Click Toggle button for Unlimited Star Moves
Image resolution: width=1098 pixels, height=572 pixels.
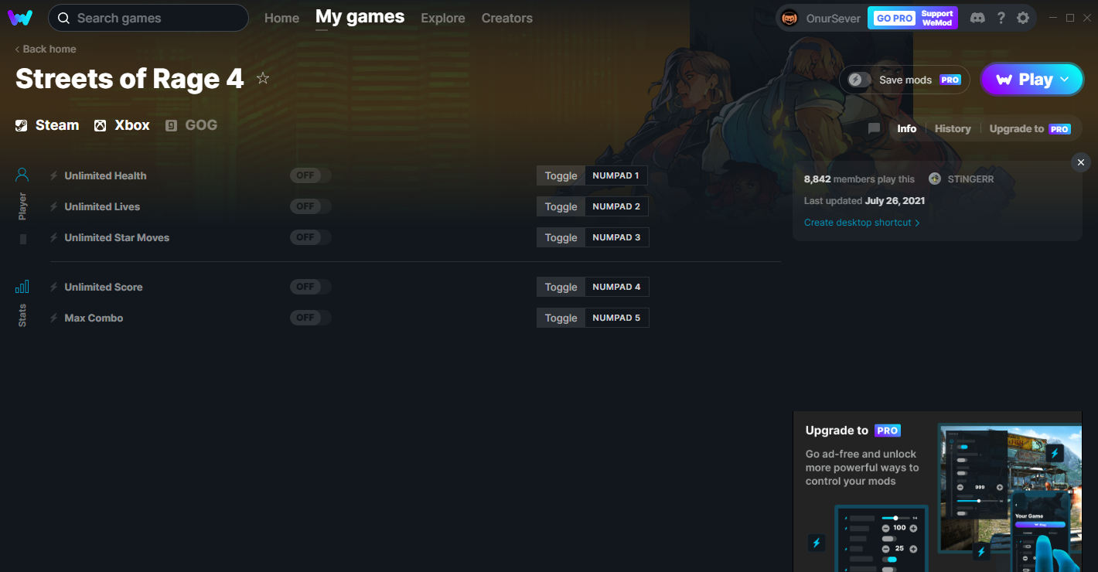561,237
